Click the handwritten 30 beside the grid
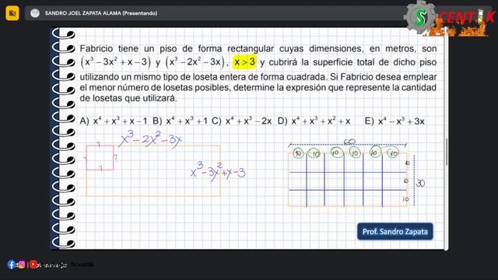498x280 pixels. click(420, 184)
